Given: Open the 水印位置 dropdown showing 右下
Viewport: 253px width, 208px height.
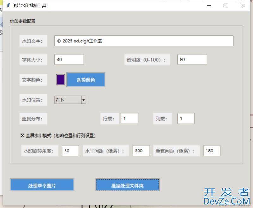Looking at the screenshot, I should click(70, 100).
